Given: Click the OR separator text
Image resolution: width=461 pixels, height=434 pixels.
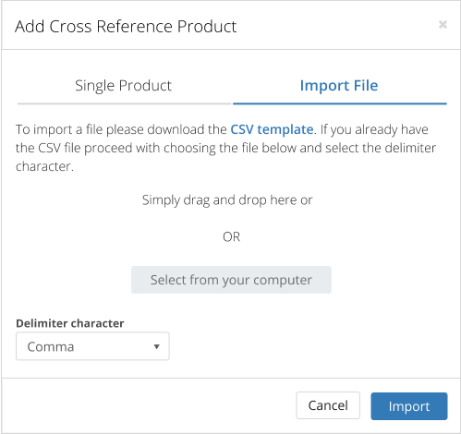Looking at the screenshot, I should click(231, 237).
